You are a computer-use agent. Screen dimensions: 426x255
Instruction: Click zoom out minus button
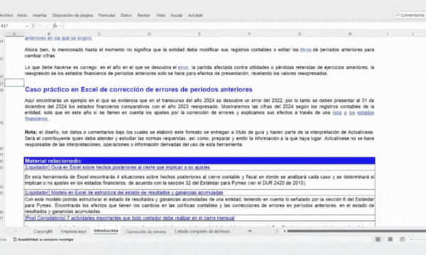pos(411,239)
